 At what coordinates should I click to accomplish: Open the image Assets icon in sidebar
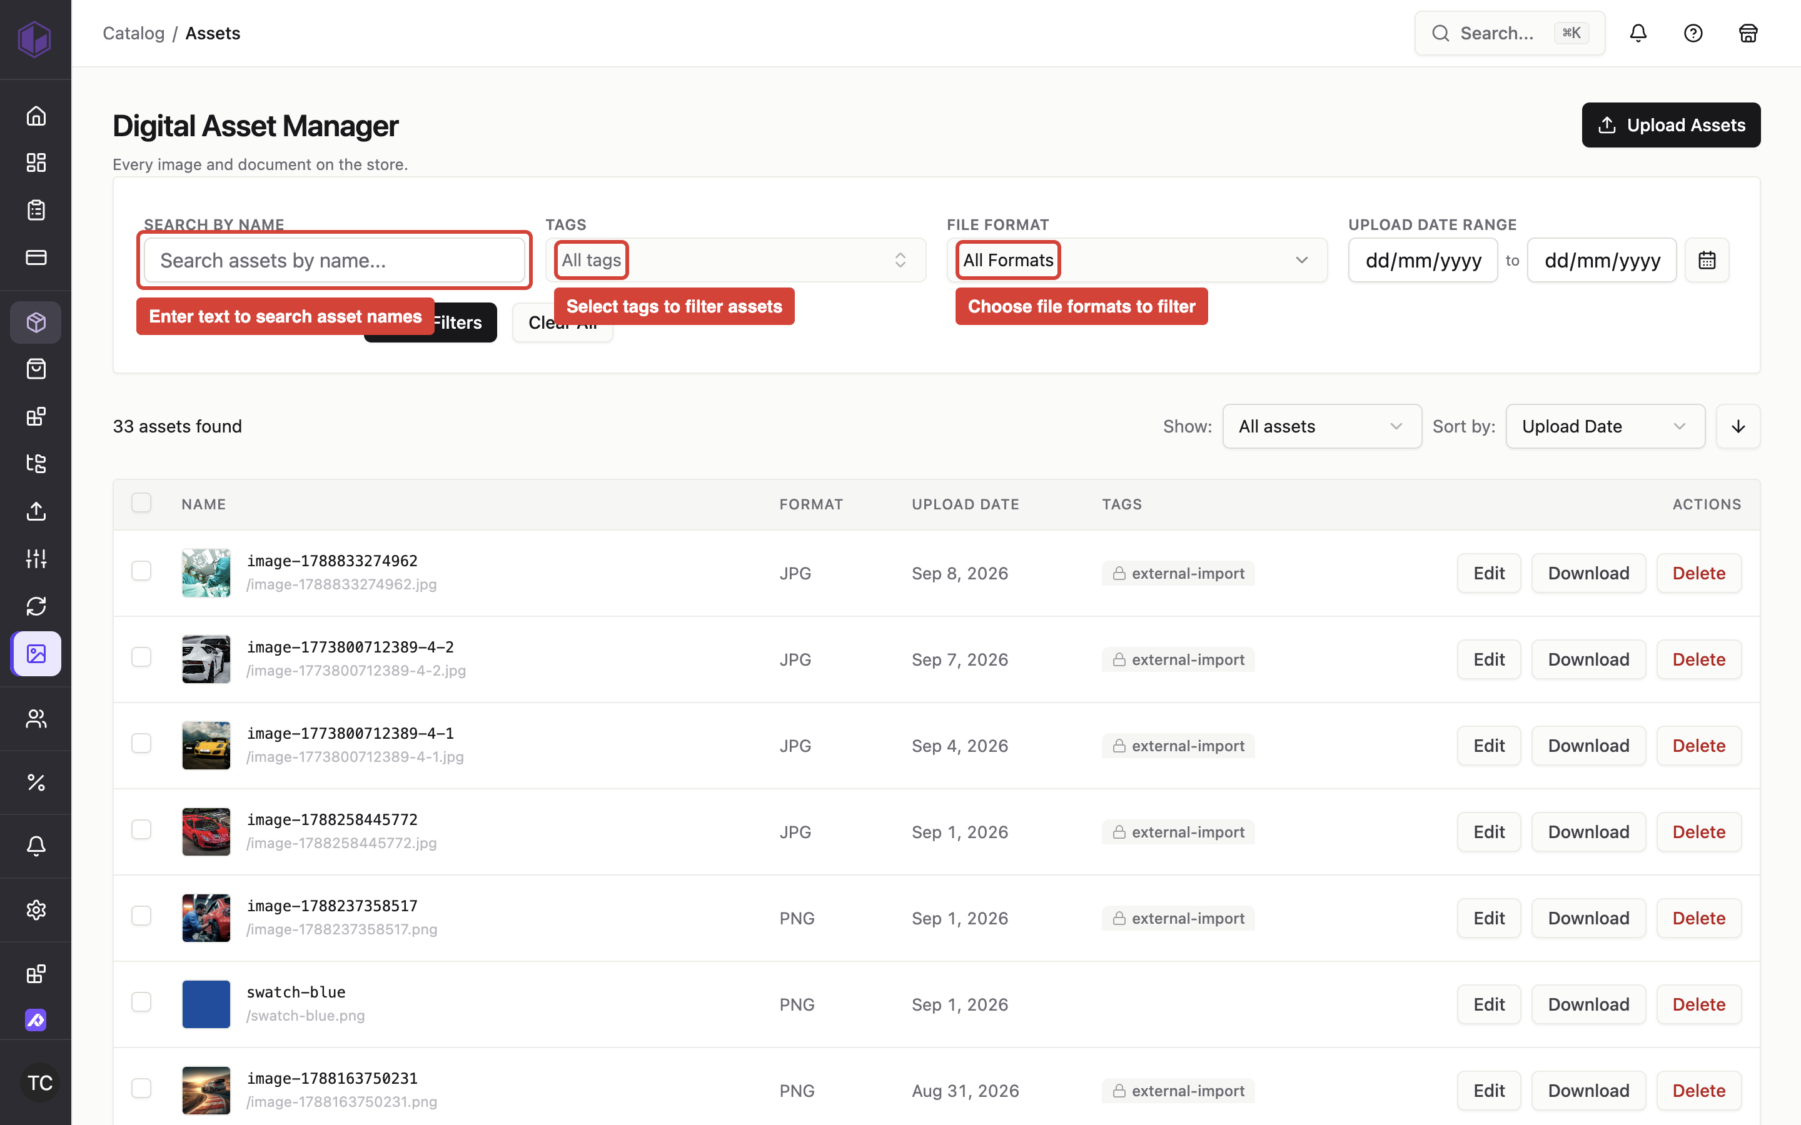[36, 653]
